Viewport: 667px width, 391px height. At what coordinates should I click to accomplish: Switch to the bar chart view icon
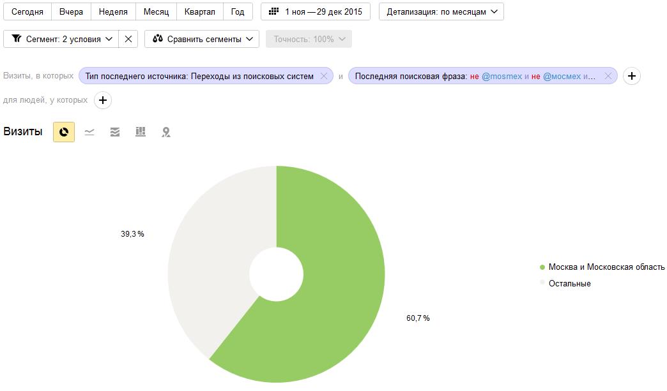(141, 131)
